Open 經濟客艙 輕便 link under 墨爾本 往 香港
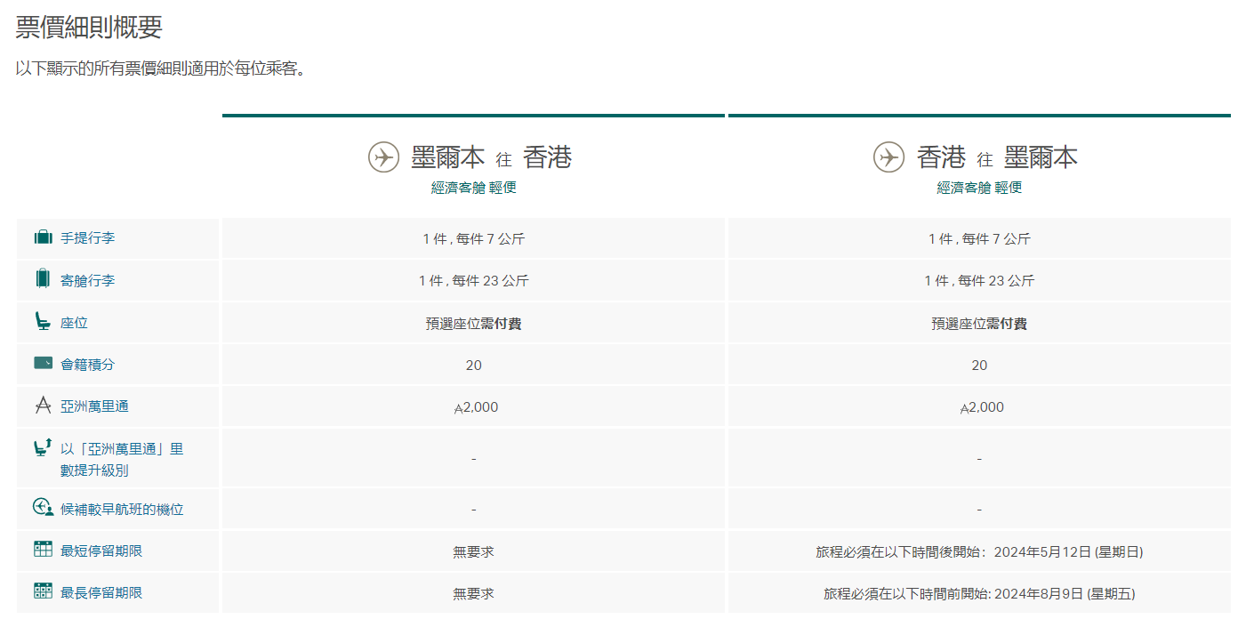The image size is (1246, 627). (x=473, y=188)
